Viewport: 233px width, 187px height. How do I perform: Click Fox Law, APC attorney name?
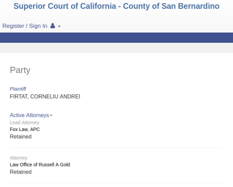tap(25, 129)
